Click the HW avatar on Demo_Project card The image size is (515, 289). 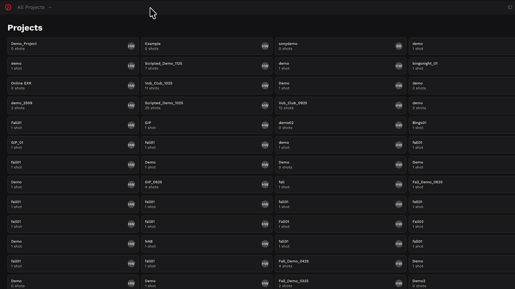(x=131, y=46)
